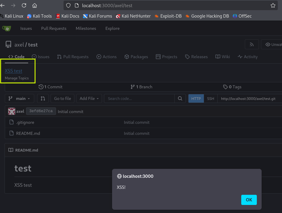Open commit 3efd6e27ca hash link
Screen dimensions: 282x213
41,111
